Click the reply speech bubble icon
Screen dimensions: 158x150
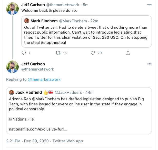tap(24, 53)
